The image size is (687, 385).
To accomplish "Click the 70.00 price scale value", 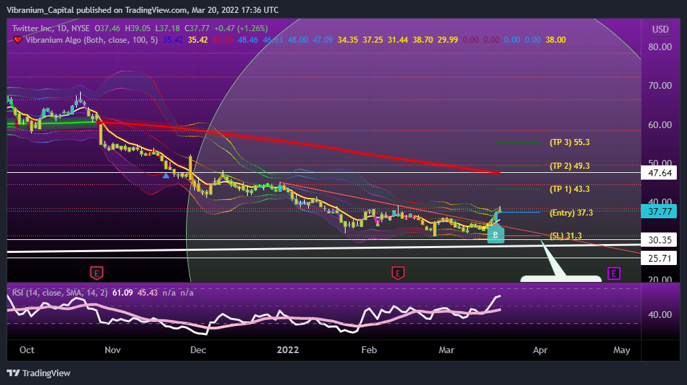I will [660, 86].
